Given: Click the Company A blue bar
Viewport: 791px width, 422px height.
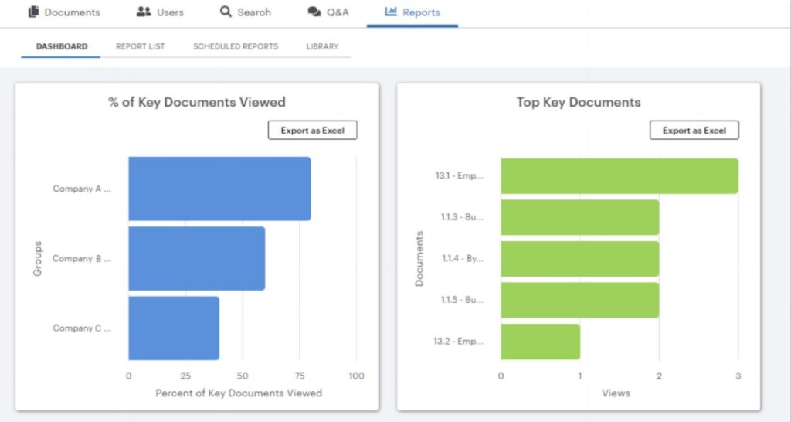Looking at the screenshot, I should (219, 189).
